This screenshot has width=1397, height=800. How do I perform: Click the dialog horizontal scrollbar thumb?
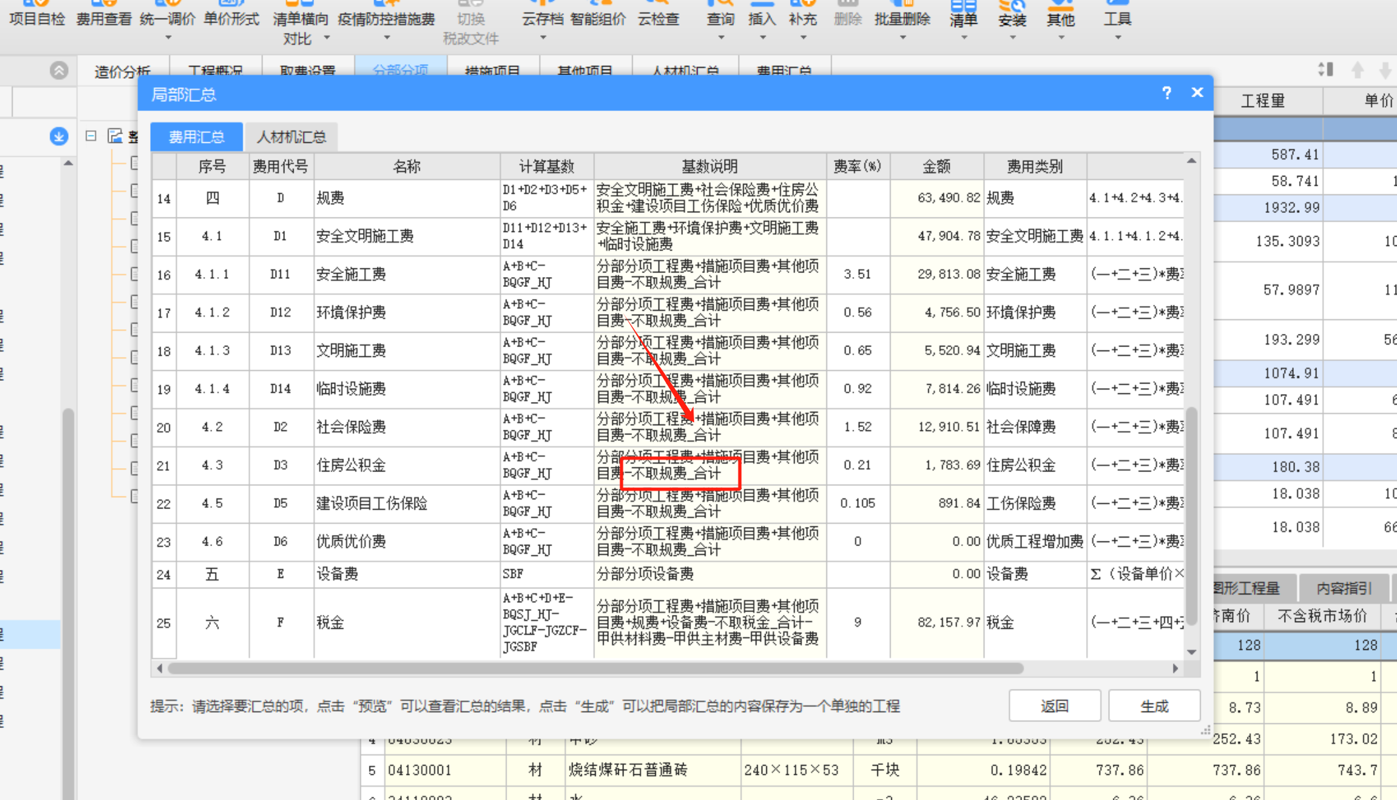[x=596, y=668]
